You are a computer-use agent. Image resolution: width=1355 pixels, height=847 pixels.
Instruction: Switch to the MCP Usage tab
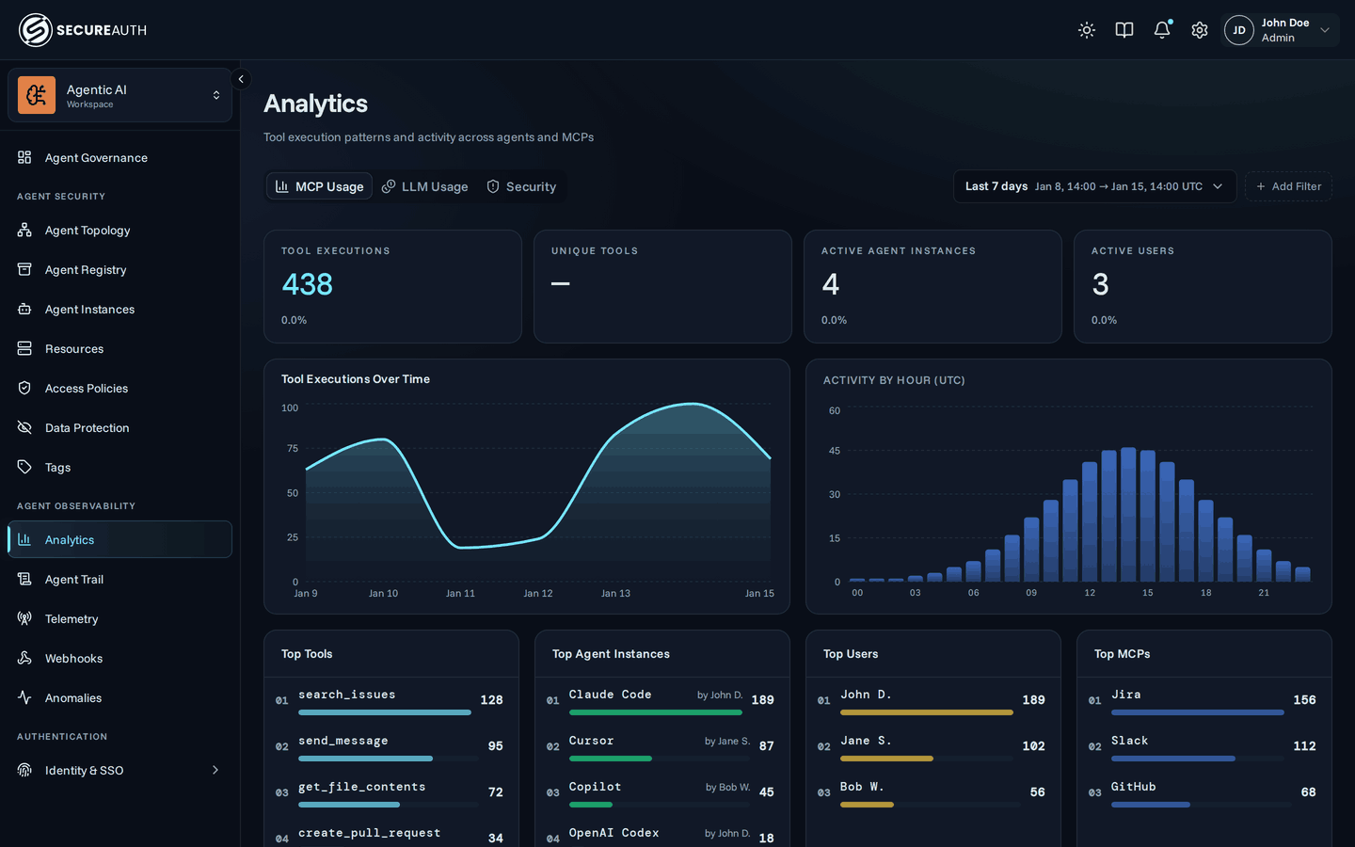[x=320, y=186]
